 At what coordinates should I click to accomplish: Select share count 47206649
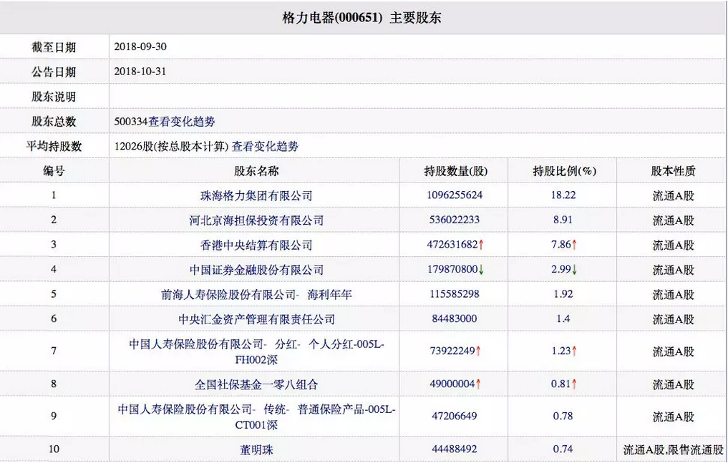(455, 416)
